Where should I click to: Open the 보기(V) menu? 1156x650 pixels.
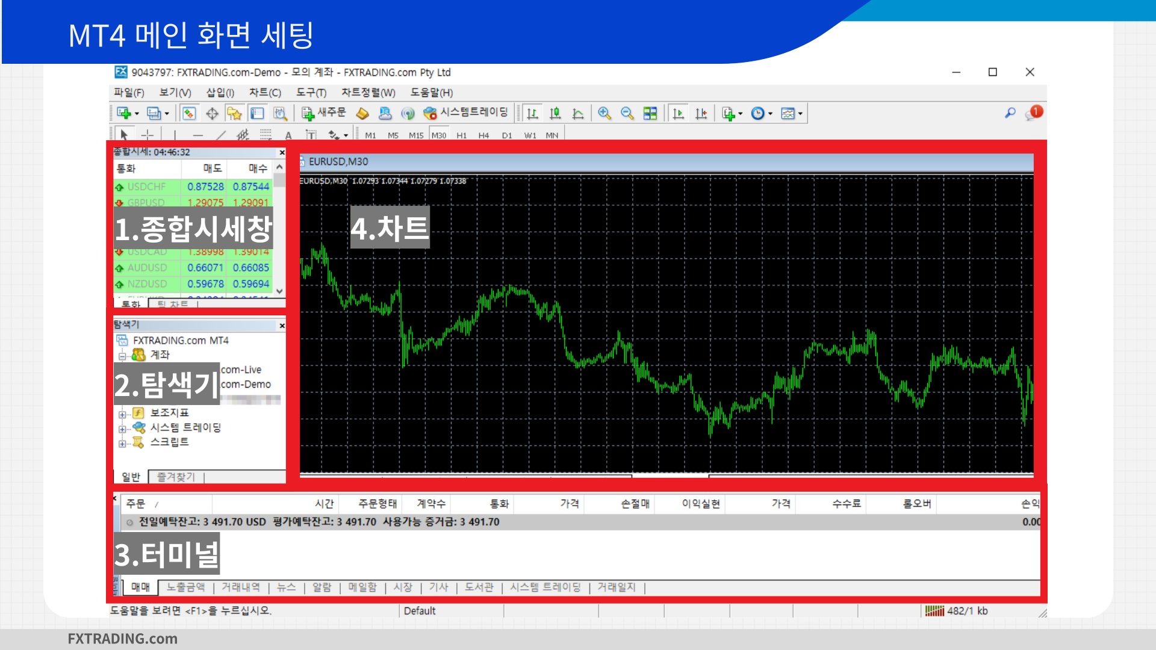[175, 93]
